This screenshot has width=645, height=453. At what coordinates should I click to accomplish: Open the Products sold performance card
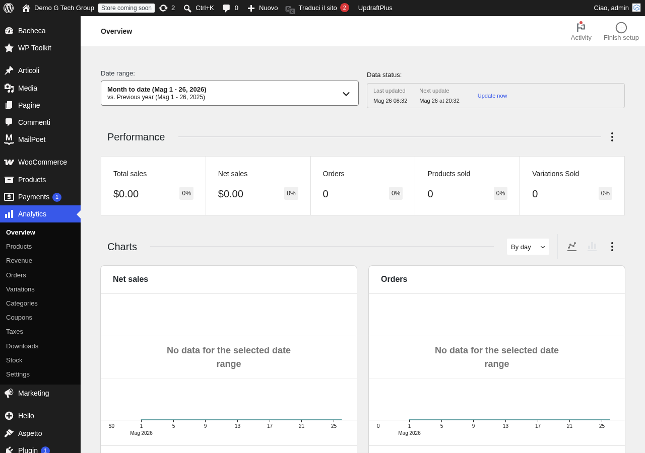point(468,186)
